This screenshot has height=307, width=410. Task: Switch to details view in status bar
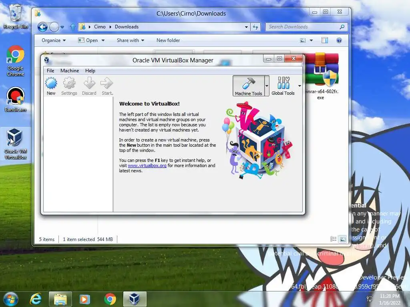click(333, 239)
